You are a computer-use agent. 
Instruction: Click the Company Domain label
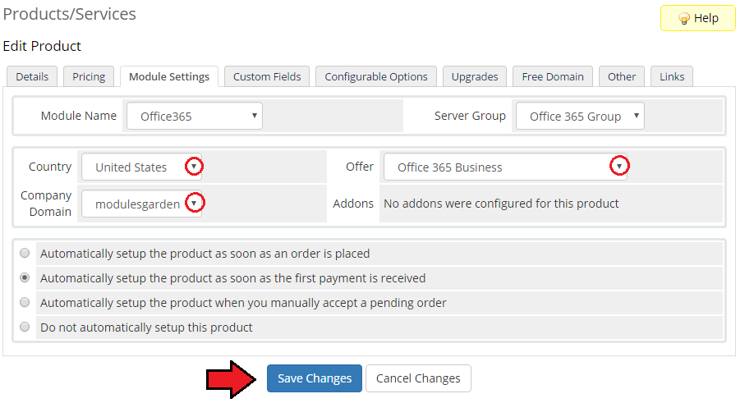tap(46, 204)
